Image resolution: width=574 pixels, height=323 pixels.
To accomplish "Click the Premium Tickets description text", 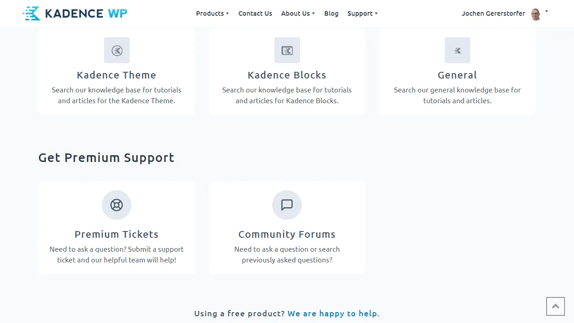I will coord(117,254).
